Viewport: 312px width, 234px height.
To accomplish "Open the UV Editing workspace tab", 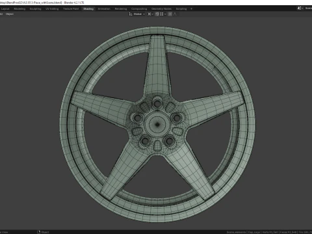I will (52, 9).
